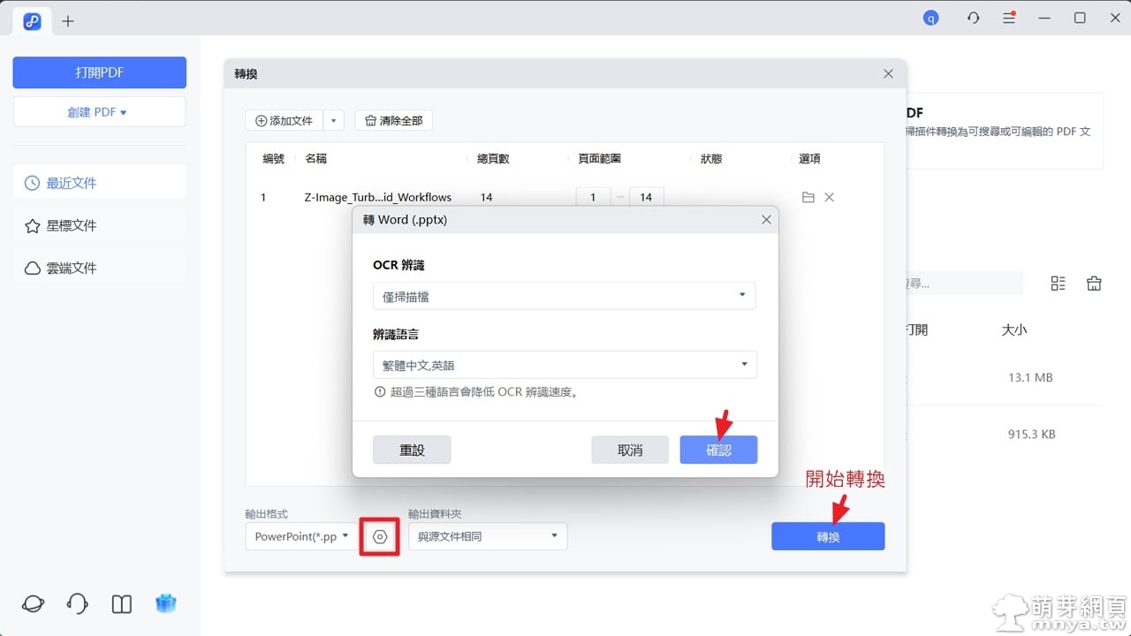Switch to list view icon
1131x636 pixels.
point(1058,284)
